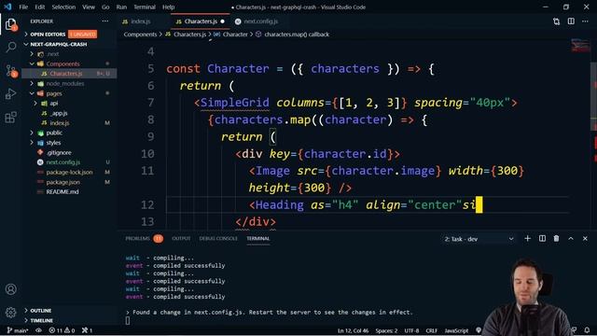Open the Run menu

click(x=121, y=7)
